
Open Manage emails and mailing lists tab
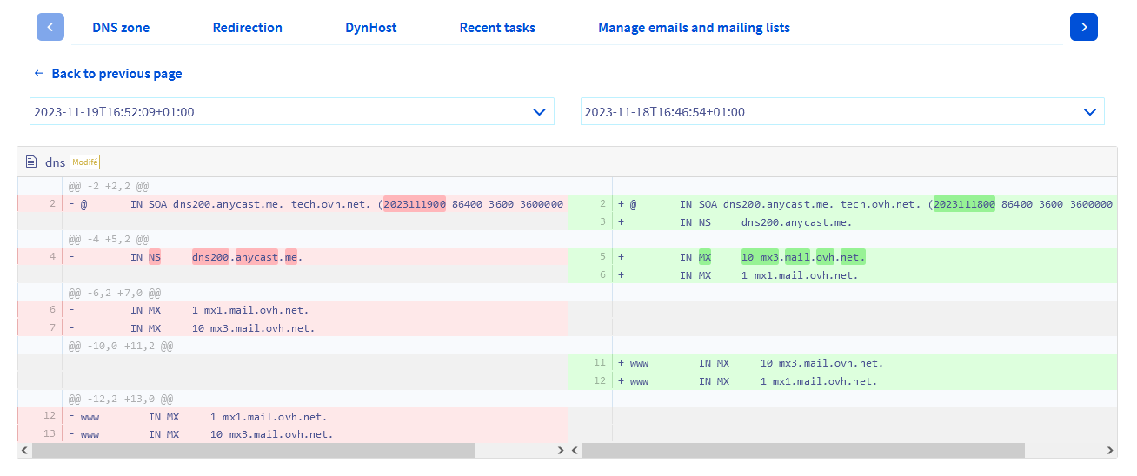[694, 28]
